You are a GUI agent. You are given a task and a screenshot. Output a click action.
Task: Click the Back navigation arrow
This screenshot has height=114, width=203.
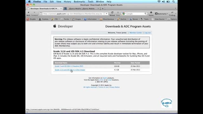pyautogui.click(x=28, y=13)
